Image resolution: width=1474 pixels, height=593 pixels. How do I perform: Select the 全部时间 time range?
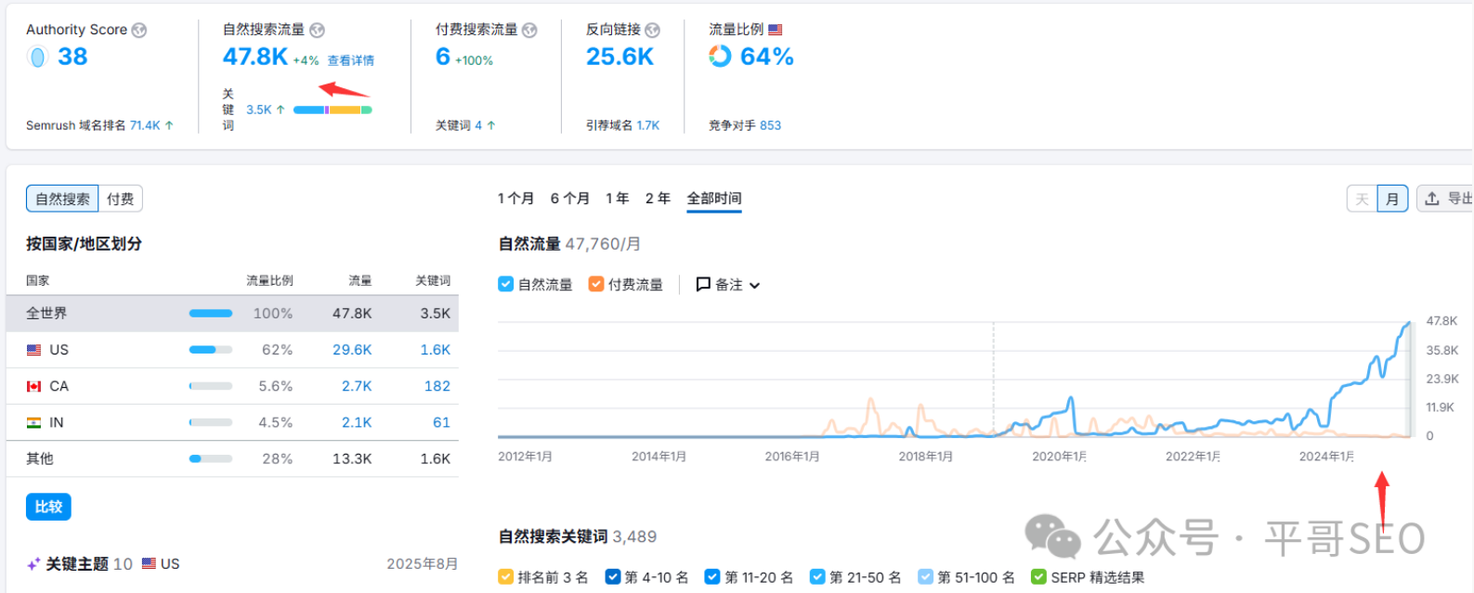(x=714, y=198)
